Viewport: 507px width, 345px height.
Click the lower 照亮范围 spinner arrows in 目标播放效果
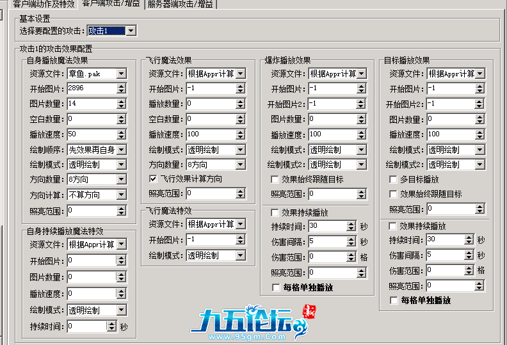click(x=479, y=286)
